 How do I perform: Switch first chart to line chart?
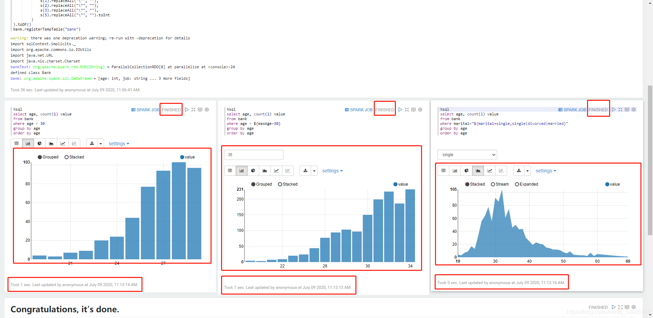(x=63, y=144)
